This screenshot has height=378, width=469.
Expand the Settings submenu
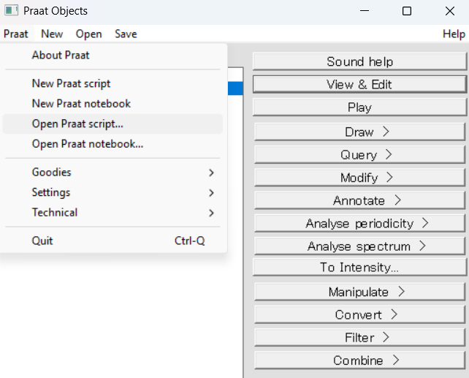(x=113, y=192)
